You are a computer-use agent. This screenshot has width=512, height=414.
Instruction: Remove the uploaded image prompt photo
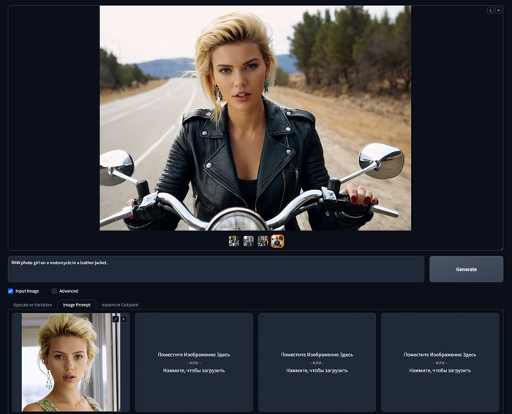click(x=124, y=319)
